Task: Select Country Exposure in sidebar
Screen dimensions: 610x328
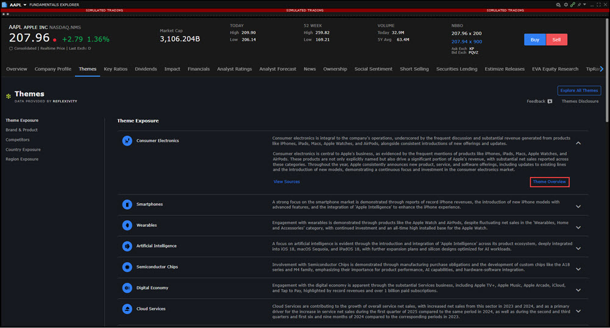Action: 23,150
